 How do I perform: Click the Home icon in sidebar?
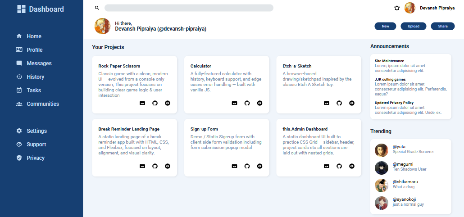(19, 36)
